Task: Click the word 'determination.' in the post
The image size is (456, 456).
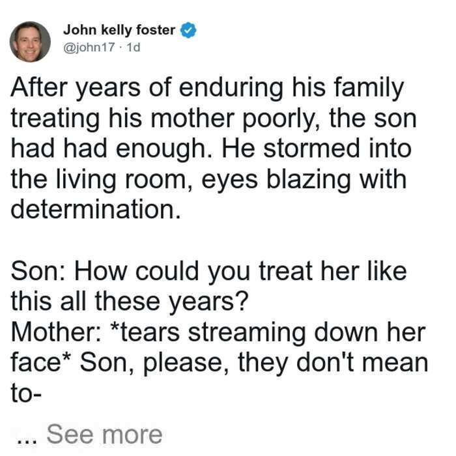Action: 96,209
